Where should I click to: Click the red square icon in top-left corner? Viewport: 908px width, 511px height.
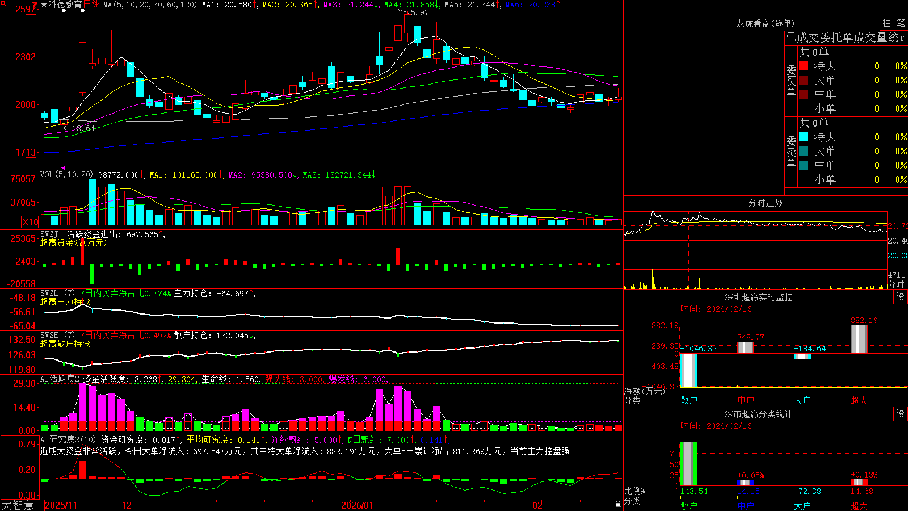click(x=3, y=3)
